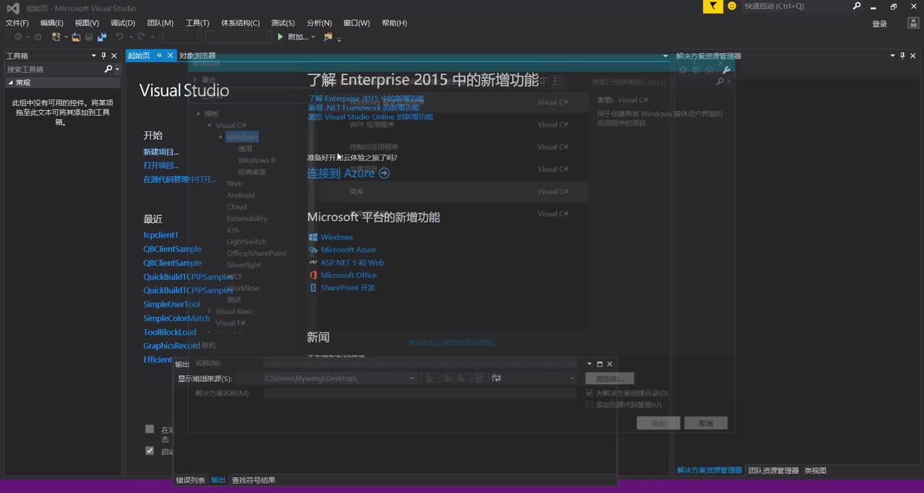
Task: Click the 搜索工具箱 search field
Action: tap(53, 69)
